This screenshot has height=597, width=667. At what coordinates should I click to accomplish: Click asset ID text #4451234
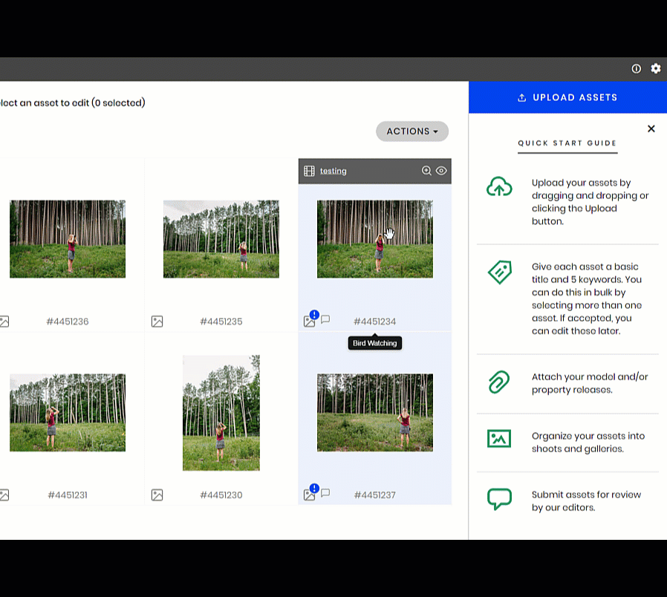[x=375, y=322]
